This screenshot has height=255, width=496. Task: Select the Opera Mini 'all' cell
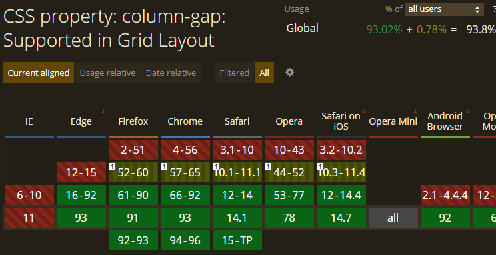(x=393, y=218)
